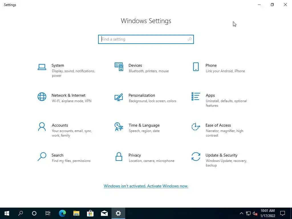Open the Time & Language heading
Viewport: 292px width, 219px height.
point(144,125)
